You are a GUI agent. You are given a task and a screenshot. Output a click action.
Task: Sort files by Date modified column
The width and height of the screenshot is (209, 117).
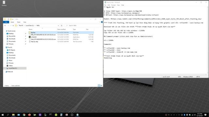pyautogui.click(x=61, y=29)
